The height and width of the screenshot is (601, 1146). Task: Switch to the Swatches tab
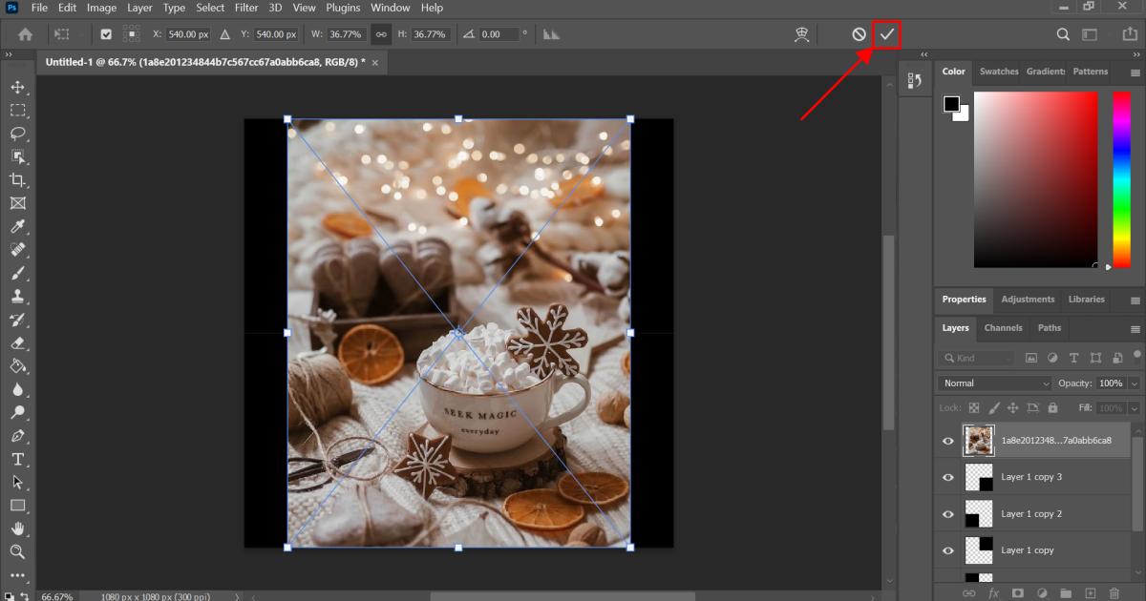999,72
